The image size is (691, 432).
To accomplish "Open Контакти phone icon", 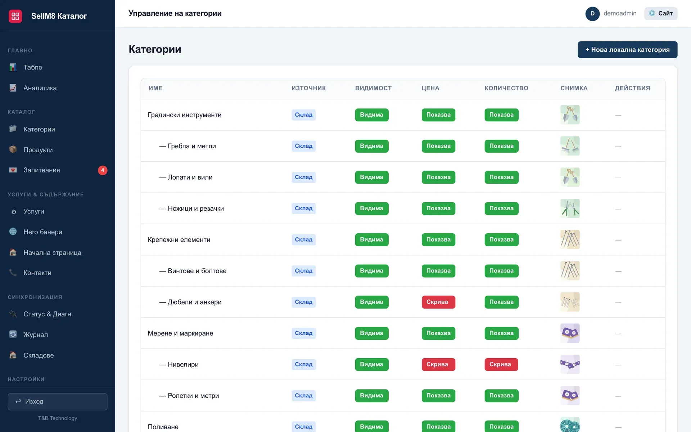I will pyautogui.click(x=13, y=273).
